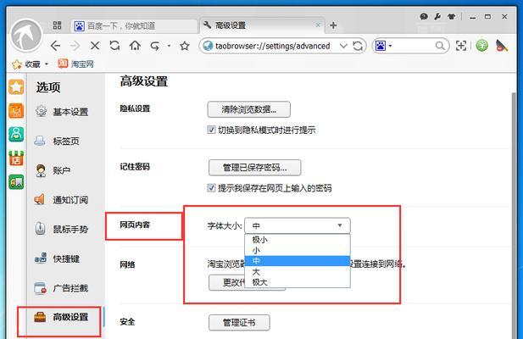Screen dimensions: 523x339
Task: Open the store sidebar icon
Action: pos(16,158)
